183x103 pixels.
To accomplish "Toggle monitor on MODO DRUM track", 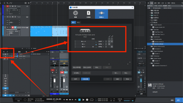I will [15, 27].
